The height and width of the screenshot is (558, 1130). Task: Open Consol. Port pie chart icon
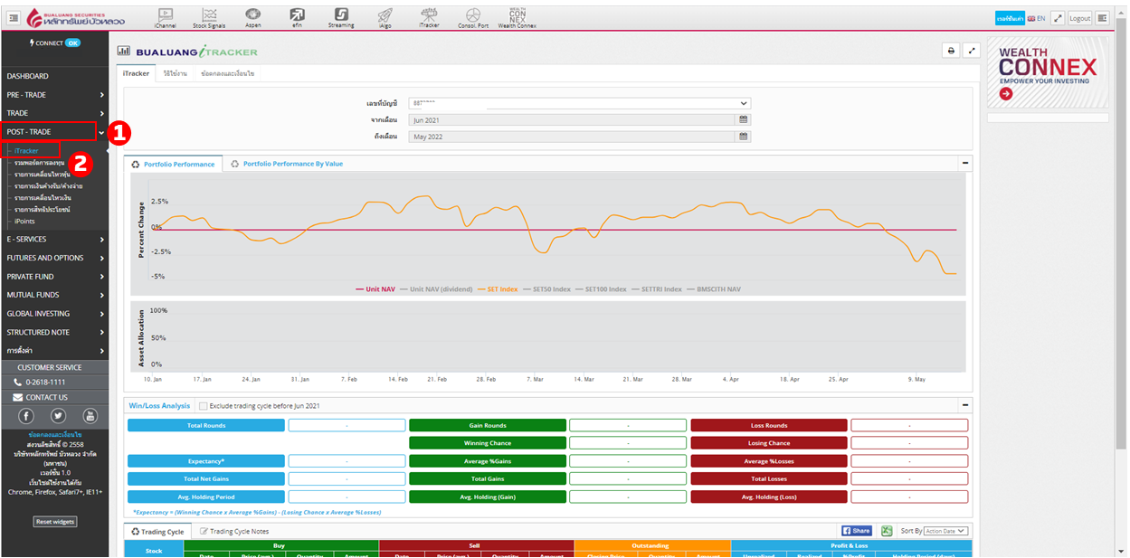473,17
